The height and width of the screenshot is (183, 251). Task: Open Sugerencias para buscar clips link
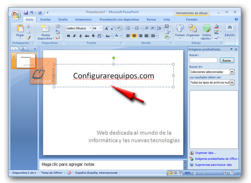[x=213, y=164]
